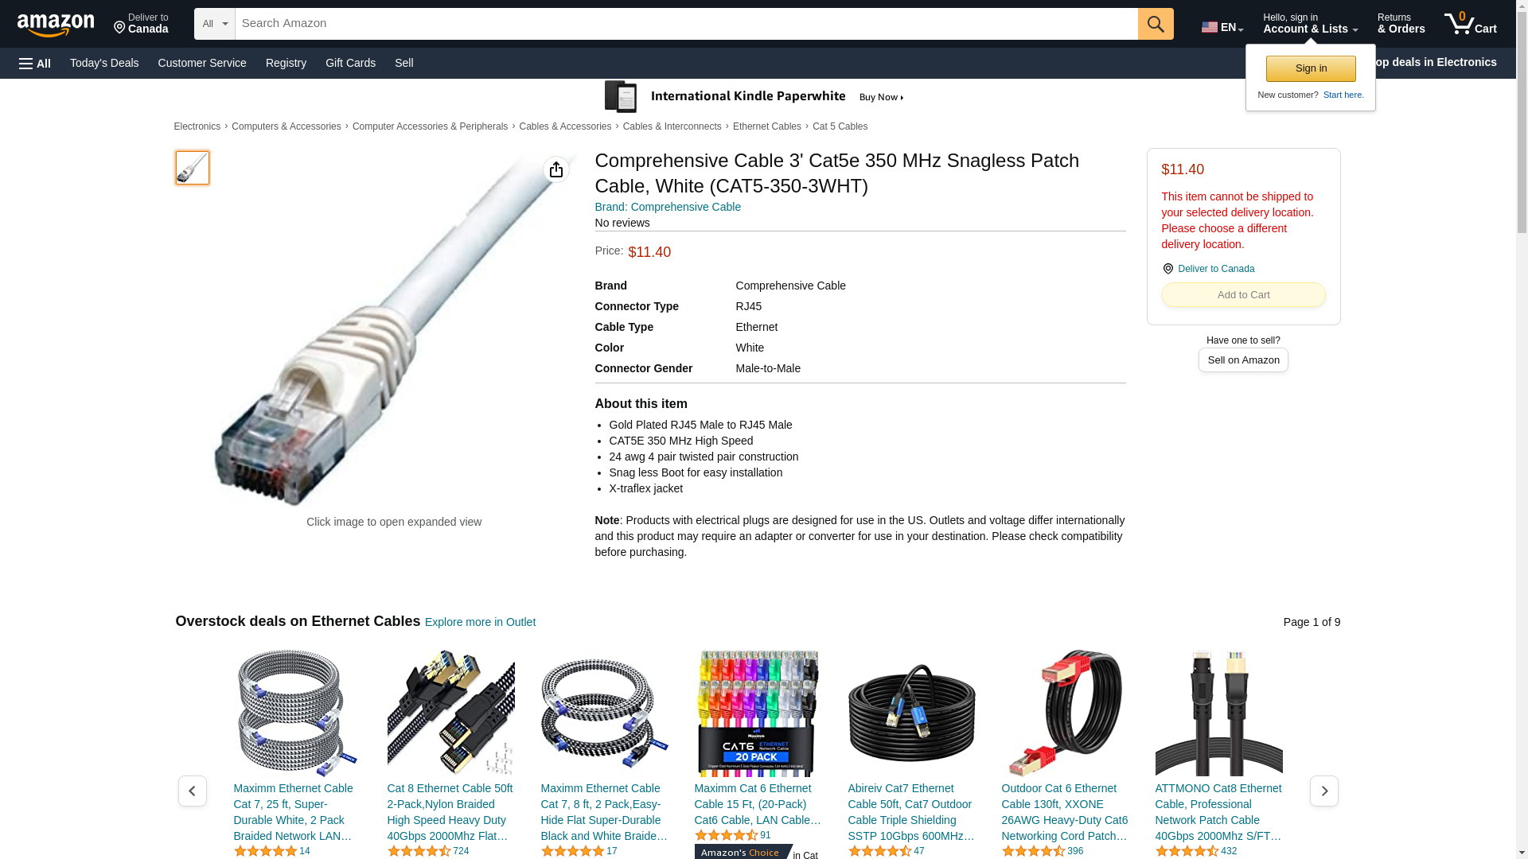
Task: Focus the Search Amazon input field
Action: [686, 24]
